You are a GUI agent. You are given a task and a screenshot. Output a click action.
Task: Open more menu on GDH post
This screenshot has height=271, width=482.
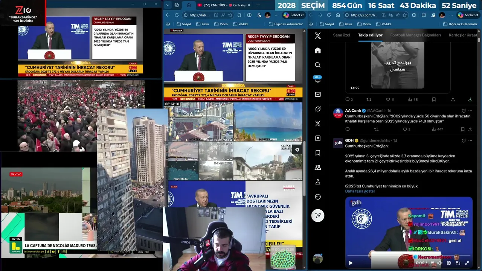pos(470,140)
